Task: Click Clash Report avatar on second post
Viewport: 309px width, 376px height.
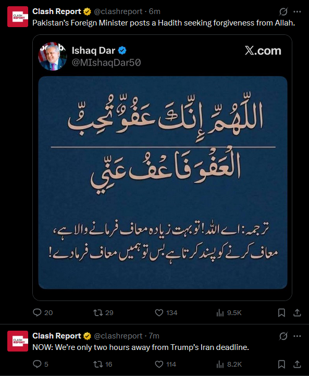Action: 18,341
